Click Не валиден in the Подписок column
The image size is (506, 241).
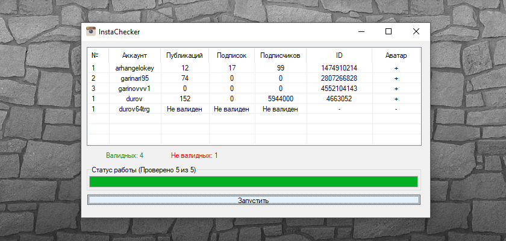pos(232,110)
